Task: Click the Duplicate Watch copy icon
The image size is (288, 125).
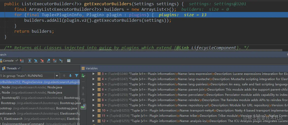Action: tap(83, 100)
